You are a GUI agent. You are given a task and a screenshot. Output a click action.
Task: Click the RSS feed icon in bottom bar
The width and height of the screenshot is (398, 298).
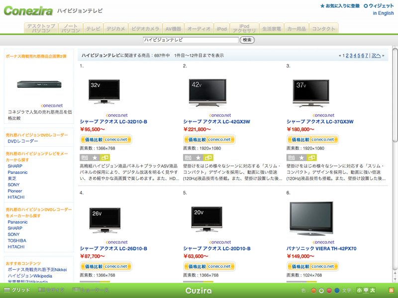pos(391,291)
